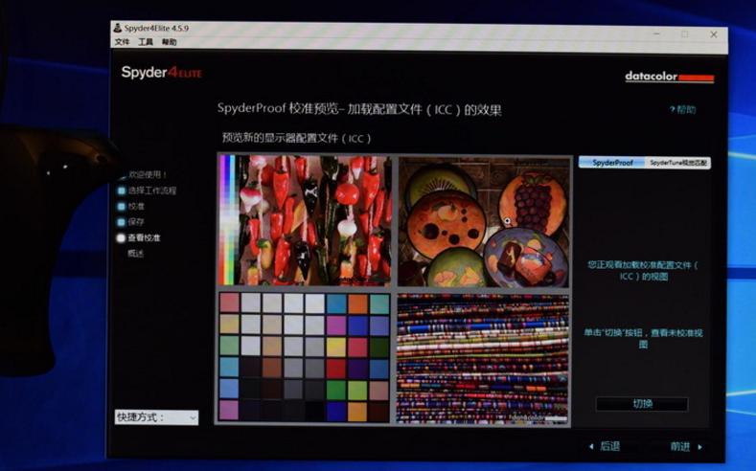Pick the bright yellow swatch in the chart
The height and width of the screenshot is (471, 756).
(336, 347)
